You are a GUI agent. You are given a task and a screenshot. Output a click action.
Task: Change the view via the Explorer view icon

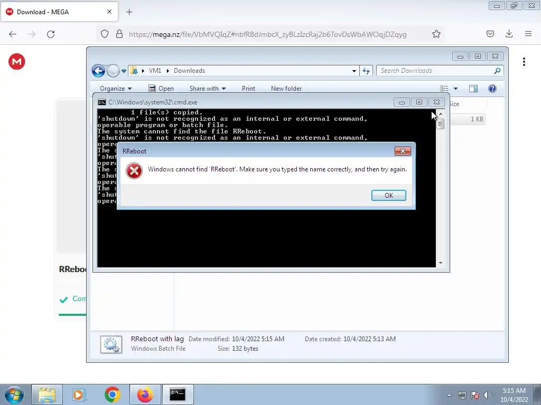(444, 89)
